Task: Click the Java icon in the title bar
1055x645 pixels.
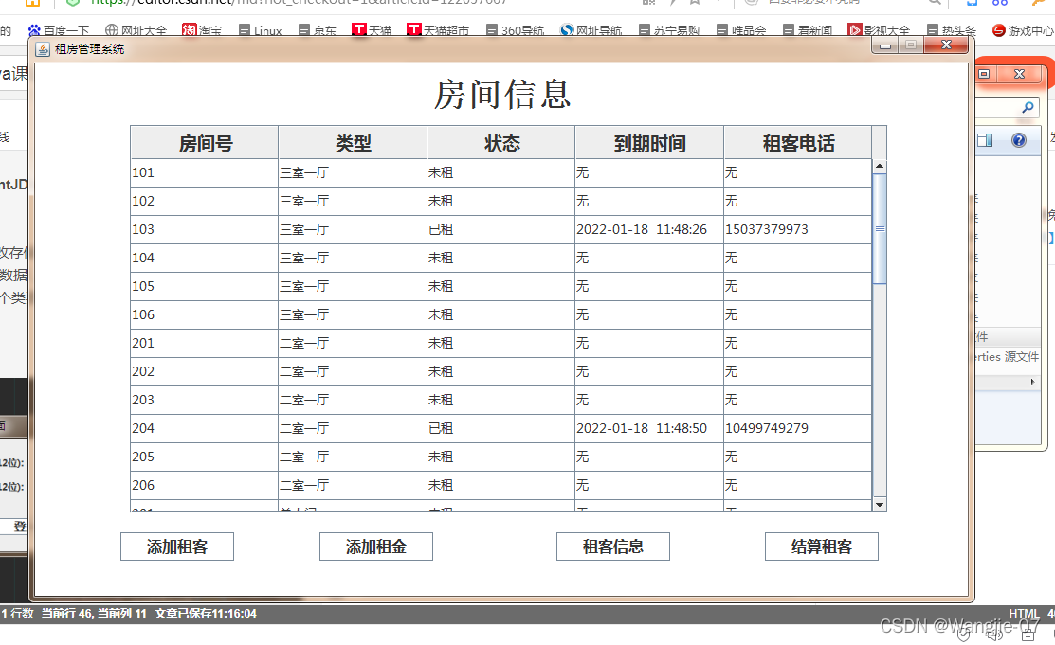Action: click(x=44, y=48)
